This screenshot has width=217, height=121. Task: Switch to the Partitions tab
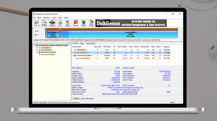pyautogui.click(x=76, y=43)
